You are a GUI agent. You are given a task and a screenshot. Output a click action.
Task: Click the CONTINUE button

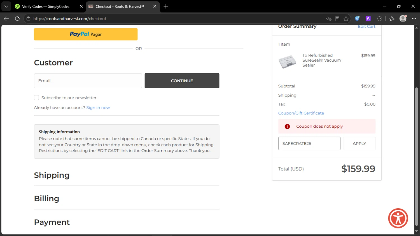tap(182, 81)
